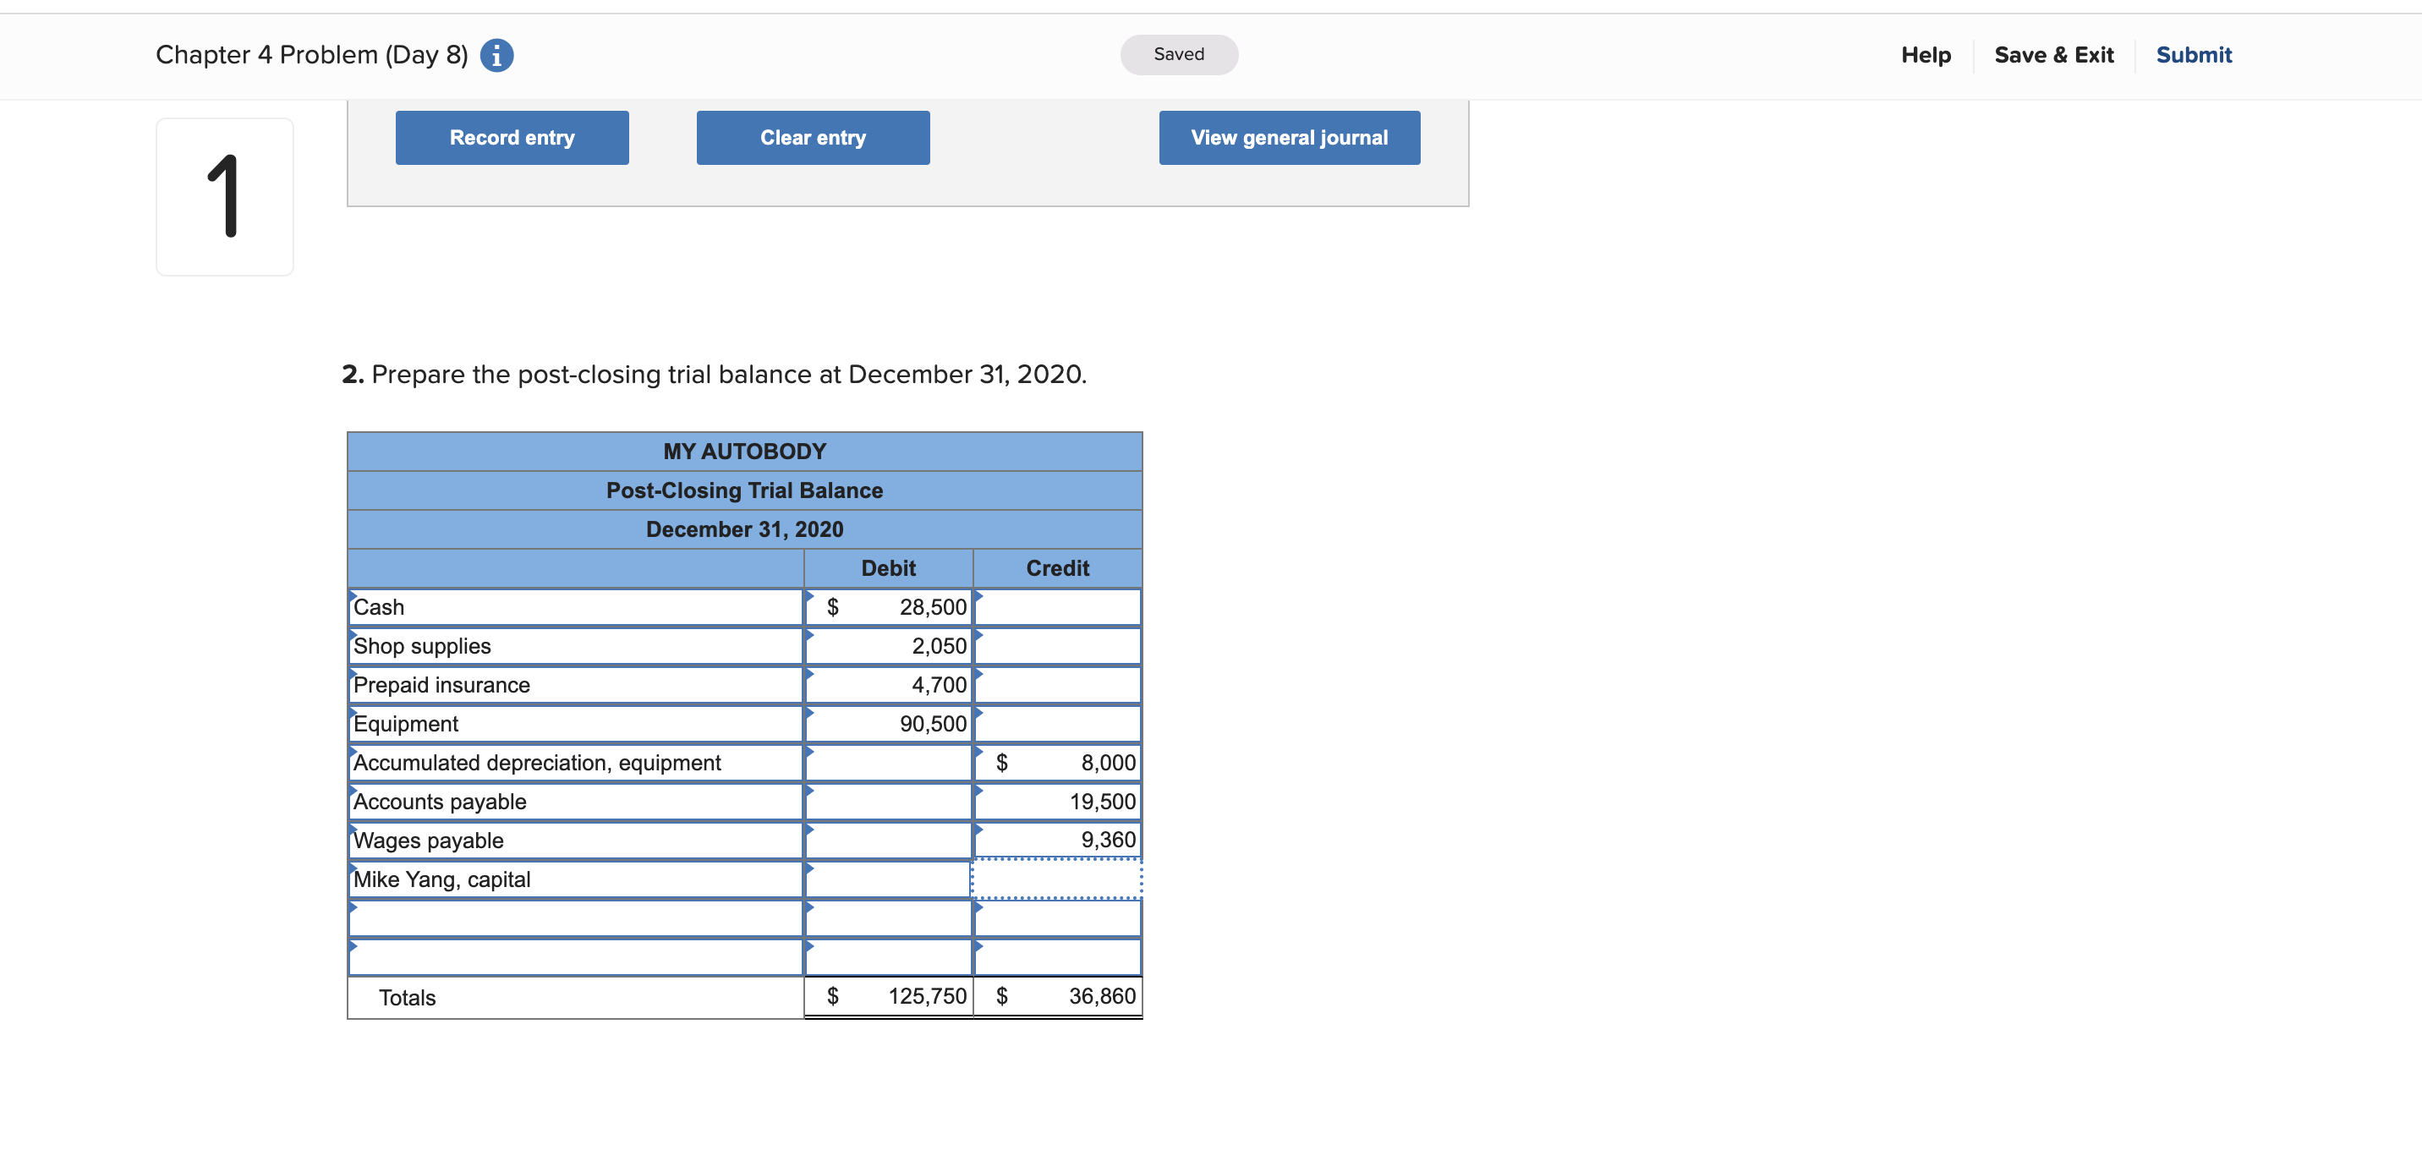Viewport: 2422px width, 1161px height.
Task: Open the Help menu
Action: (1926, 54)
